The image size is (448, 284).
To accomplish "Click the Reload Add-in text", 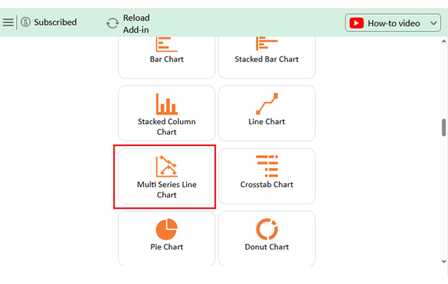I will 136,24.
